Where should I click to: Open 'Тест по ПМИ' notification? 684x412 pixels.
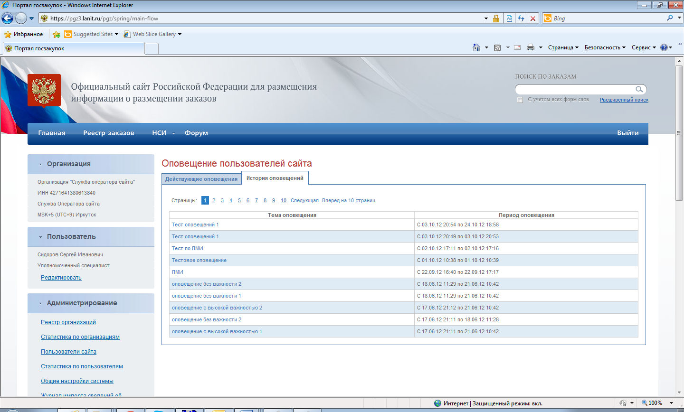188,248
